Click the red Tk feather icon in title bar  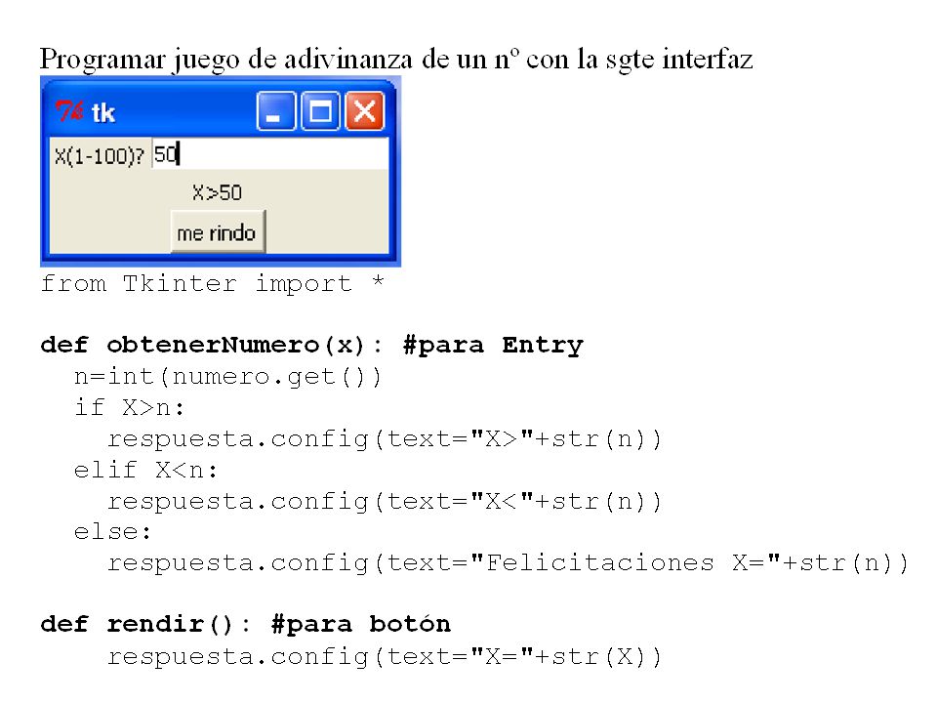tap(69, 111)
